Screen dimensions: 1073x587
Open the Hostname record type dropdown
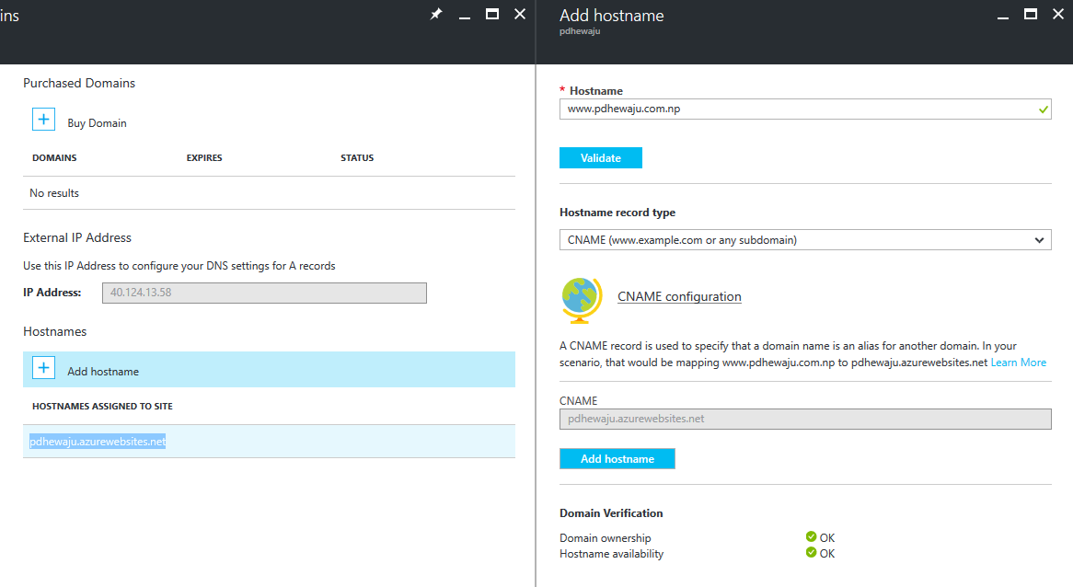click(805, 240)
